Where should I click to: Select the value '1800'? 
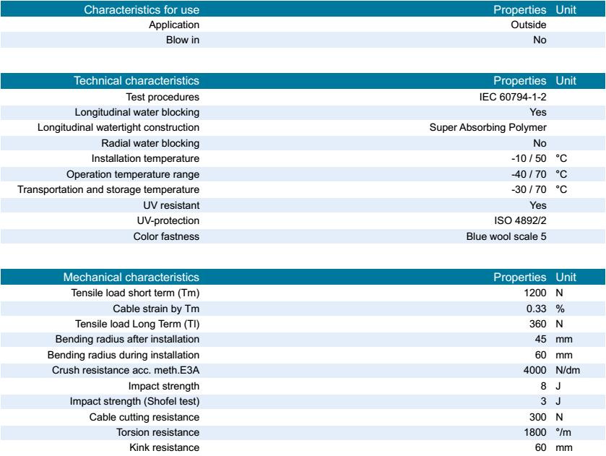point(535,432)
